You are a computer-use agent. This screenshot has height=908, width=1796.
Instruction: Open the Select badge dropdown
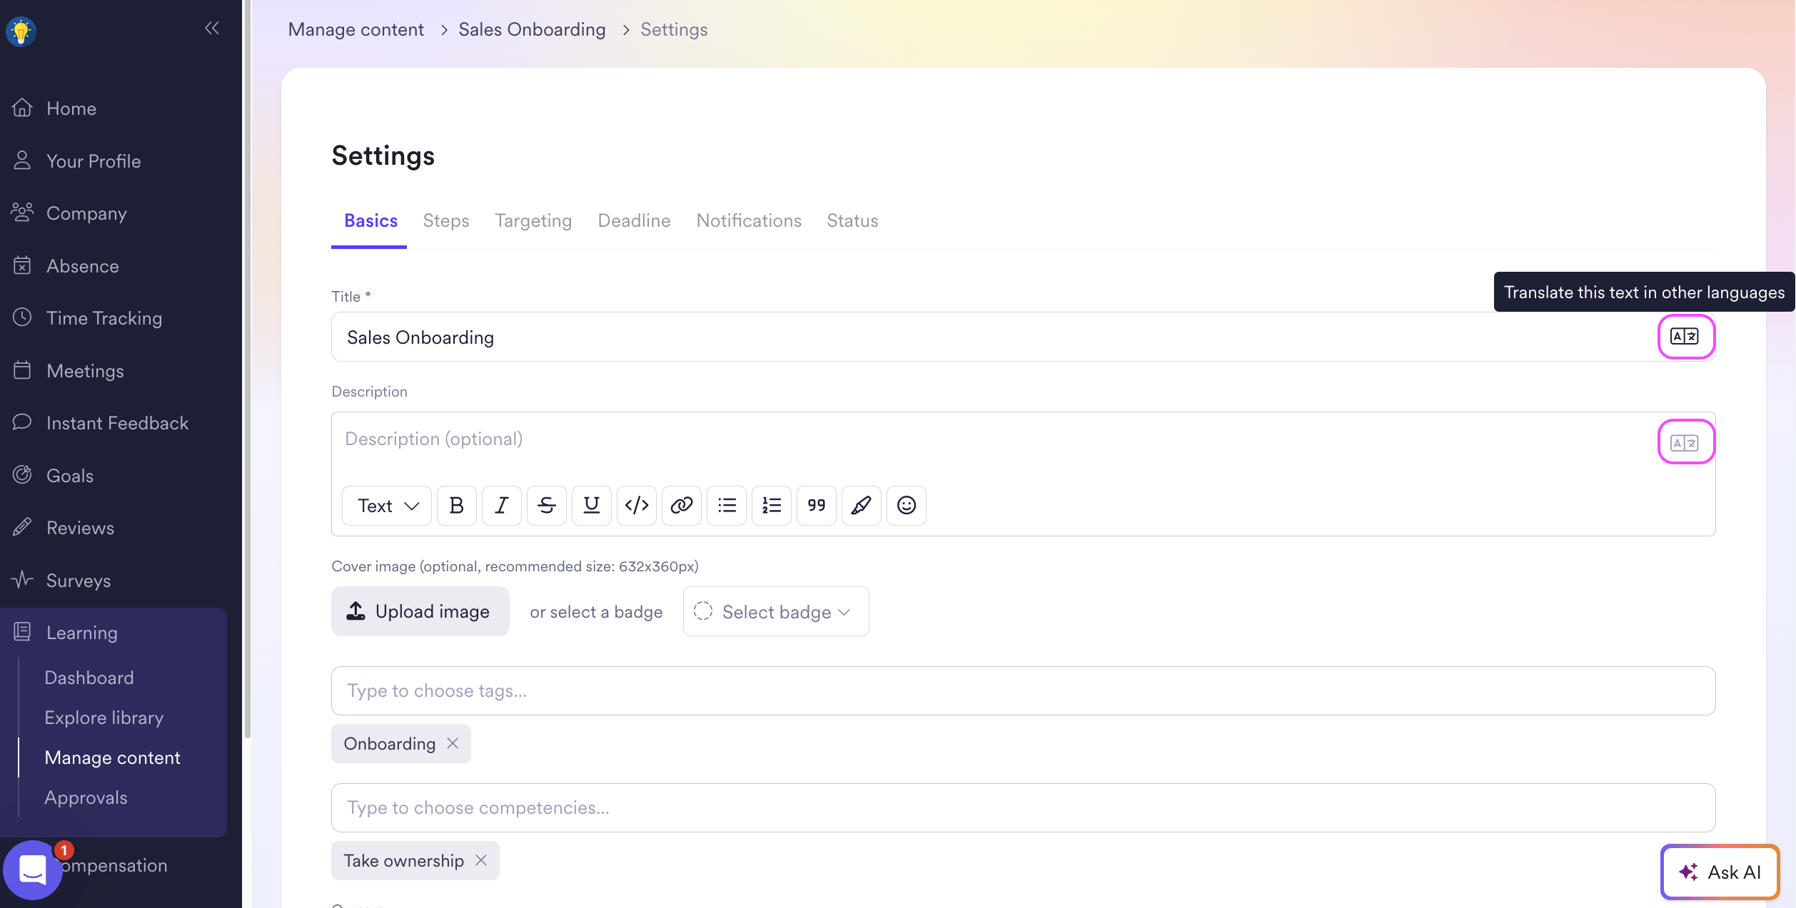coord(776,612)
